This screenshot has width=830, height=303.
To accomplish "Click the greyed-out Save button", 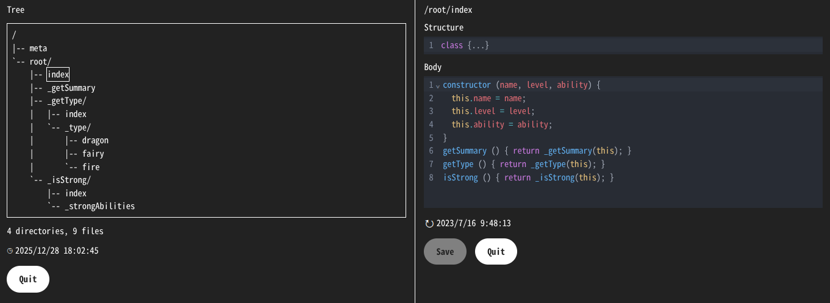I will (x=445, y=252).
